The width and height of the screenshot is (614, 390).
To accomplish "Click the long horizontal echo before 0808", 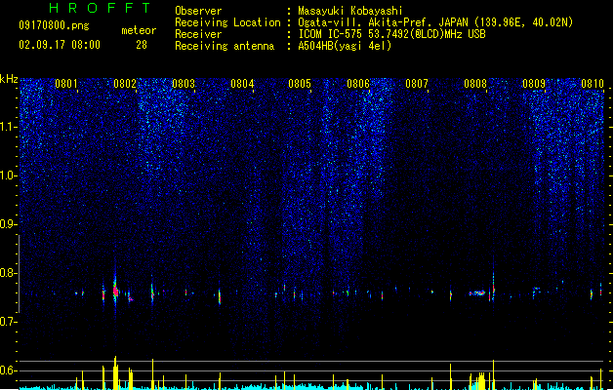I will click(477, 292).
